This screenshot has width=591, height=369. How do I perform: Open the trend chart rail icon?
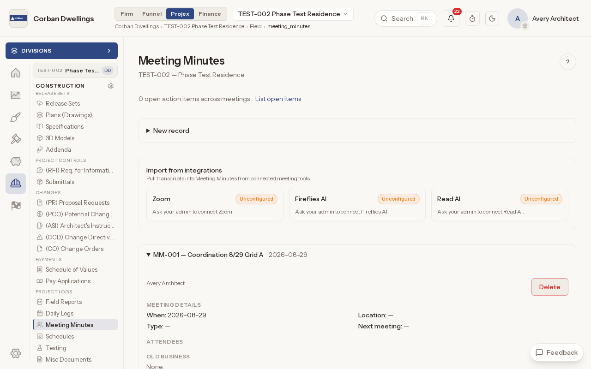[x=16, y=95]
